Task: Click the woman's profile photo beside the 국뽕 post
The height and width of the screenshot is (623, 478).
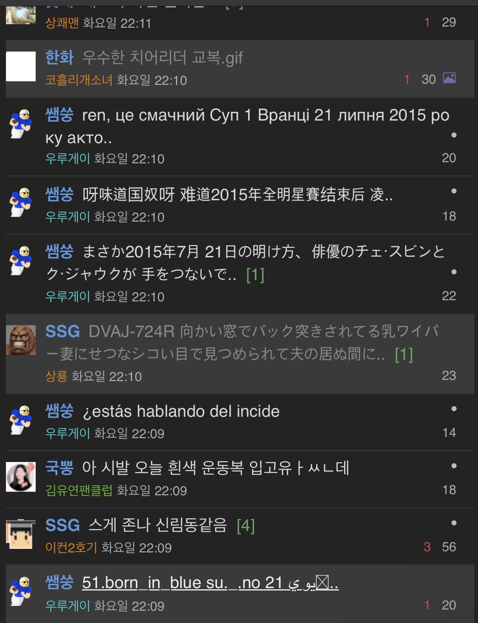Action: tap(21, 477)
